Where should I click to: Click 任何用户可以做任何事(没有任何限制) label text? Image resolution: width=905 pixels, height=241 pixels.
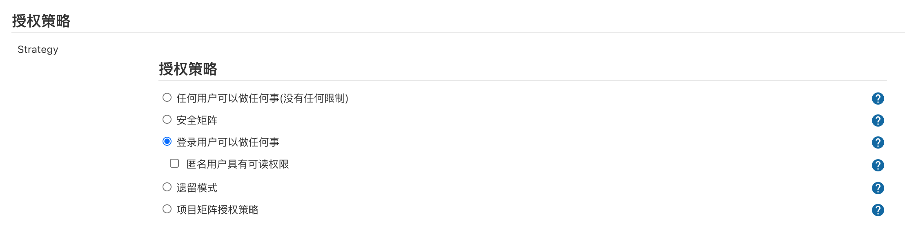click(262, 98)
